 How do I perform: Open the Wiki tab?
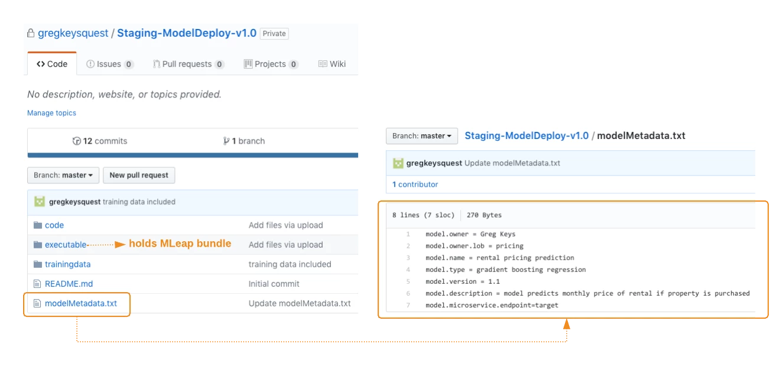332,64
